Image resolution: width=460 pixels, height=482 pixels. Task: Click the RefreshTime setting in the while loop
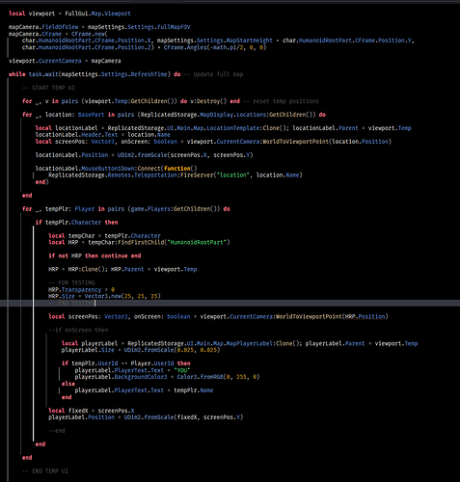coord(149,74)
